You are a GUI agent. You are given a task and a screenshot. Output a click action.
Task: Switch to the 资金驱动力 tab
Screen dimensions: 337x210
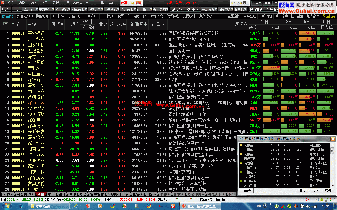[x=25, y=16]
